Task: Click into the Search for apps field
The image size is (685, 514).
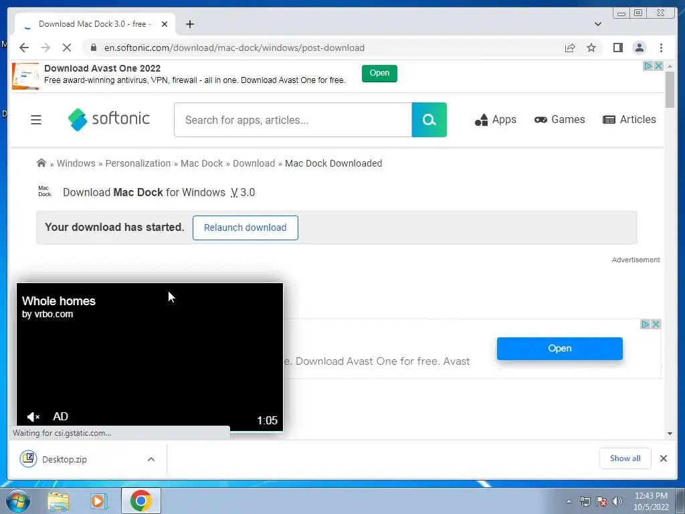Action: [293, 120]
